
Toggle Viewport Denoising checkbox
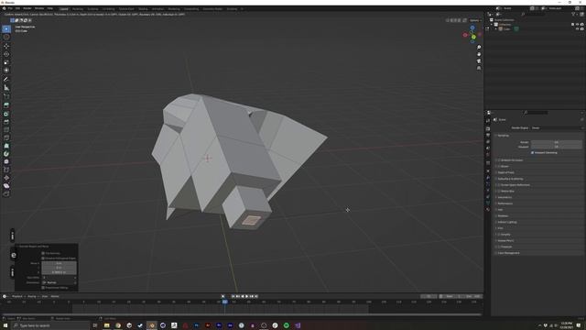pos(532,153)
